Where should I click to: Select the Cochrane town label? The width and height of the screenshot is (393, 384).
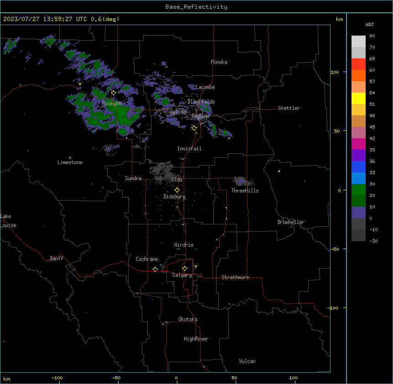[x=147, y=259]
